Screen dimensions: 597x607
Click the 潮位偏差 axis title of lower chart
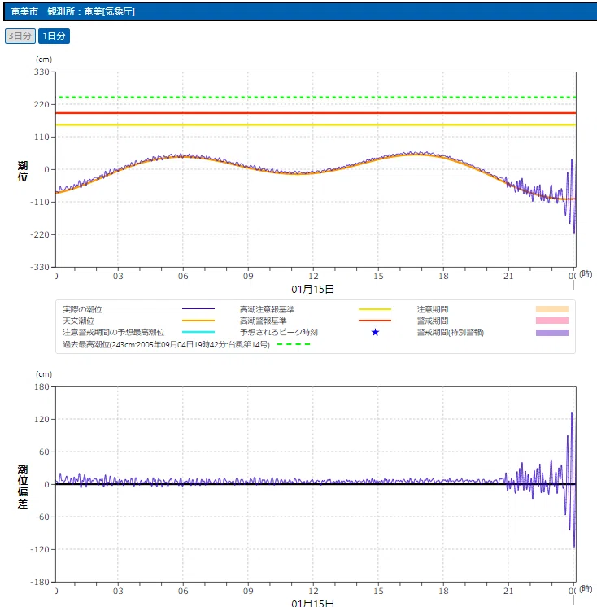(x=23, y=487)
